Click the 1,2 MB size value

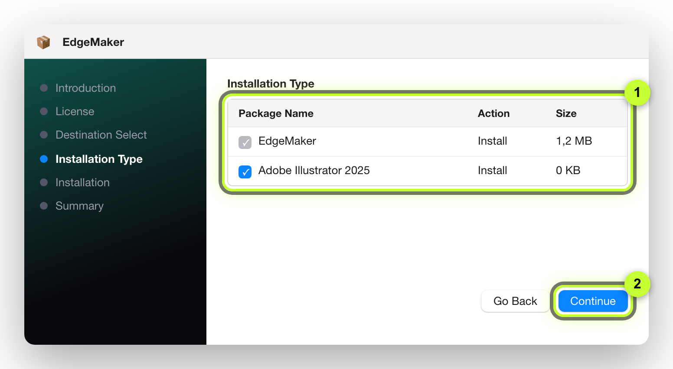pos(574,141)
